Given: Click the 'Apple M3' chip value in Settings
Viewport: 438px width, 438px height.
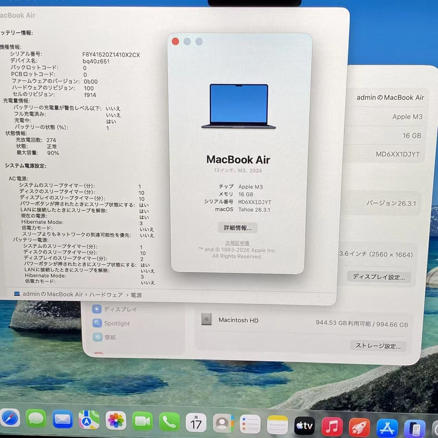Looking at the screenshot, I should 407,117.
